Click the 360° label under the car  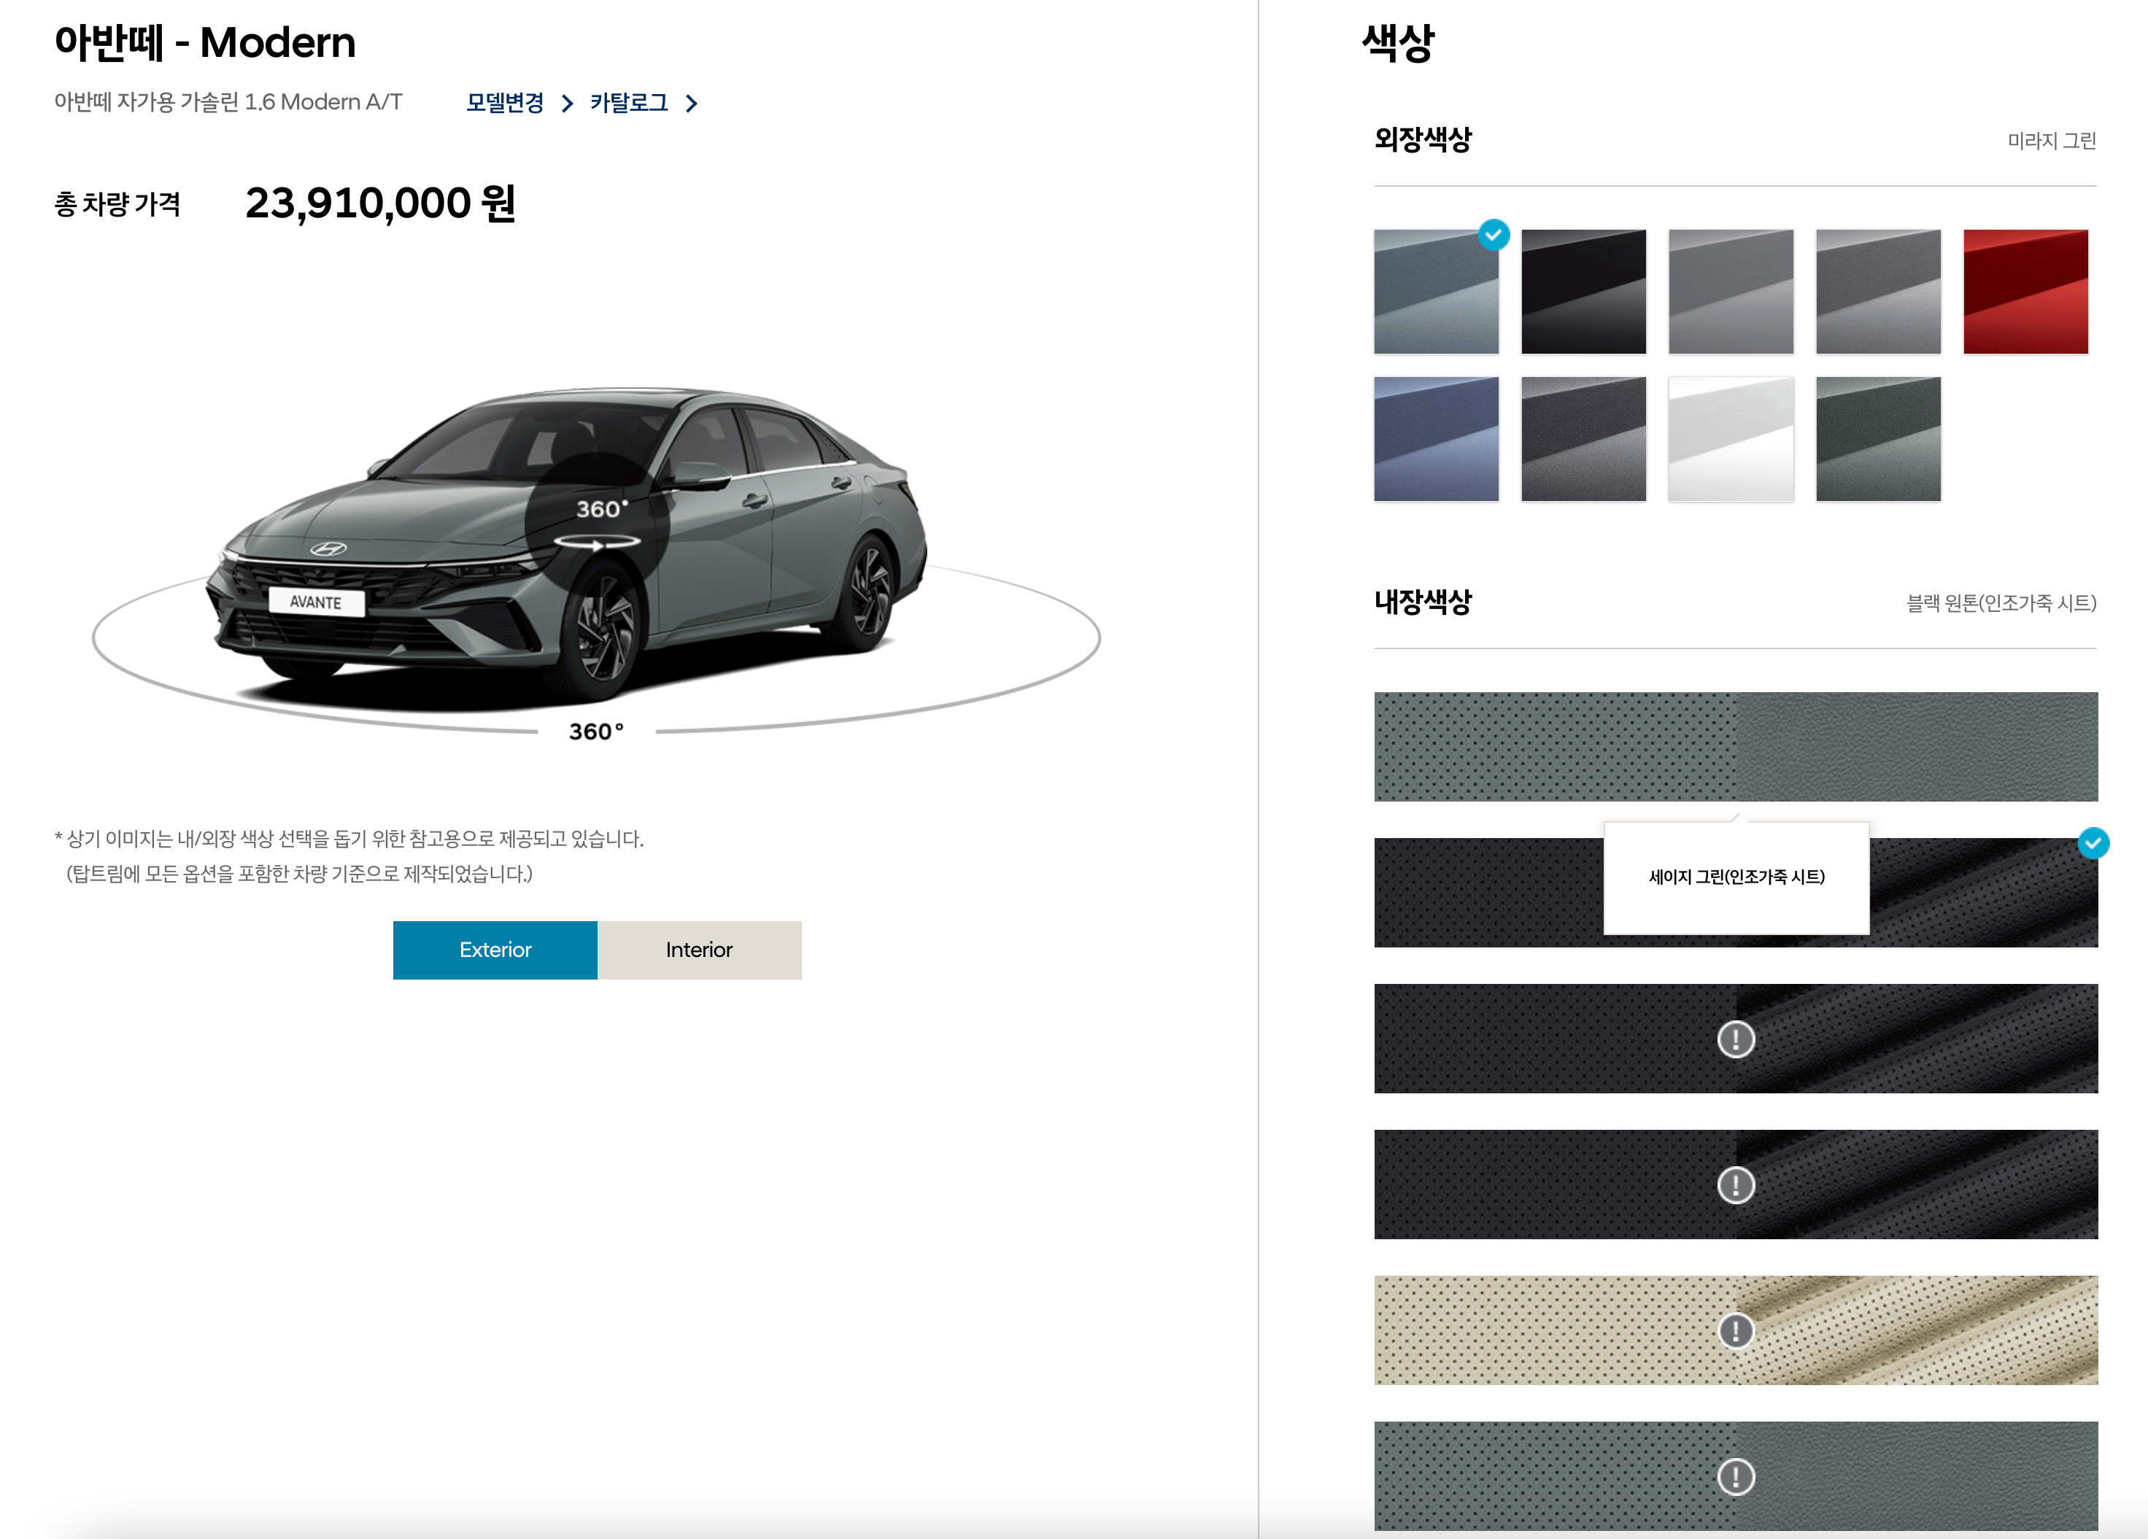pos(595,732)
